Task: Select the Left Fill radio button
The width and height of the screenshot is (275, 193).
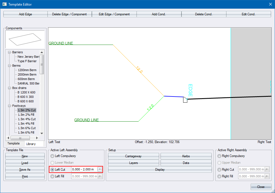Action: pos(52,176)
